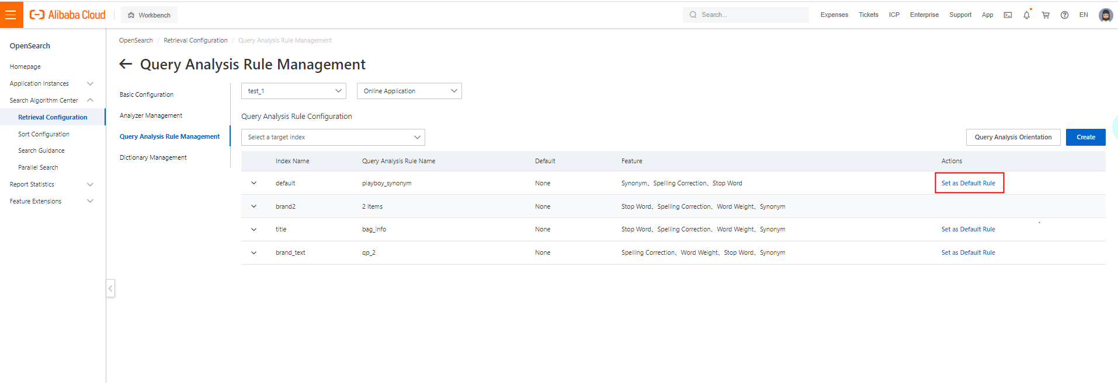Screen dimensions: 1118x383
Task: Open the Cloud Shell terminal icon
Action: click(x=1008, y=15)
